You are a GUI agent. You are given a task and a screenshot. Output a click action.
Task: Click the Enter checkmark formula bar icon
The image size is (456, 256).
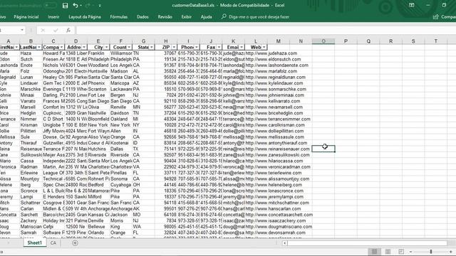tap(56, 30)
